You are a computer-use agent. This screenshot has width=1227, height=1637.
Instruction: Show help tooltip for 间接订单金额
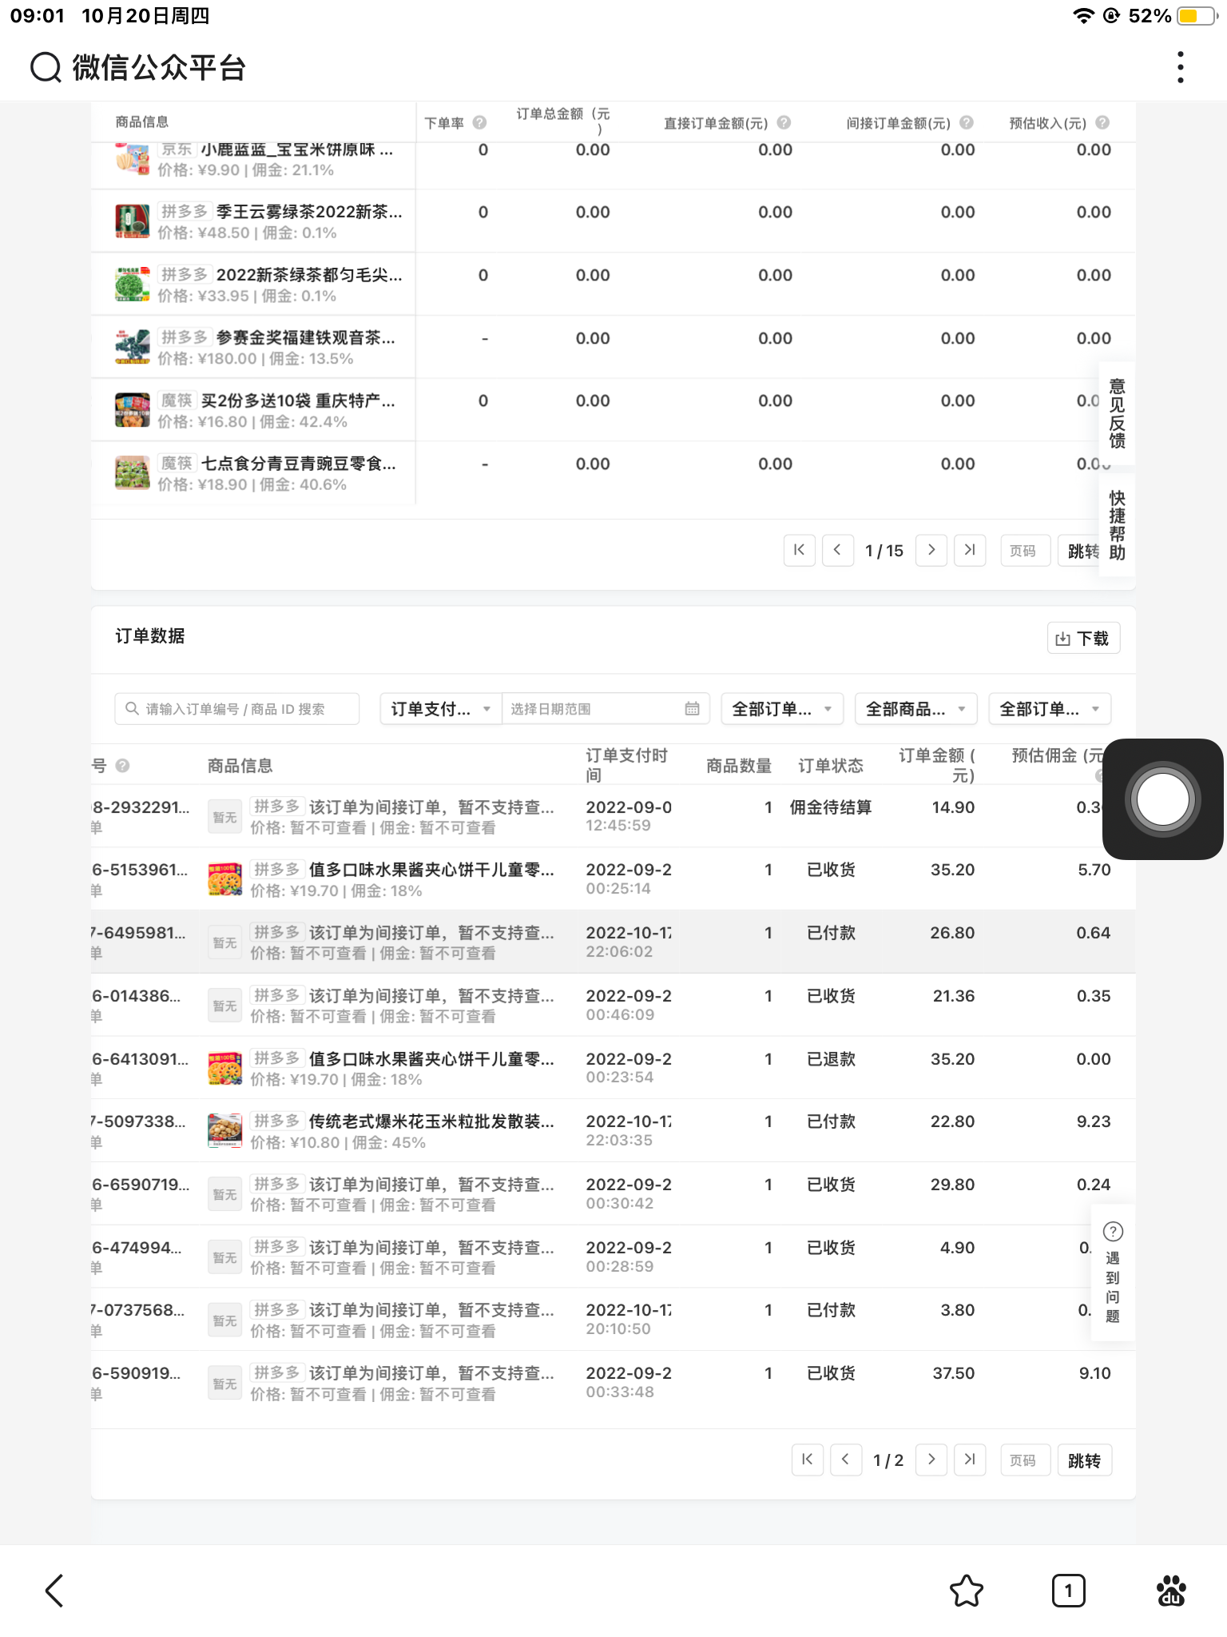(x=967, y=122)
